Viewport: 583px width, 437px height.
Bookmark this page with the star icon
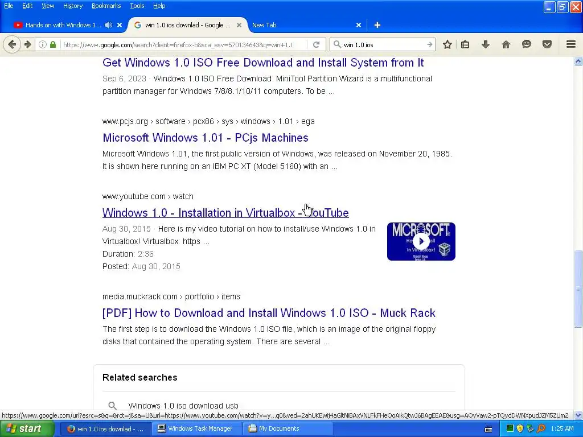[x=447, y=44]
